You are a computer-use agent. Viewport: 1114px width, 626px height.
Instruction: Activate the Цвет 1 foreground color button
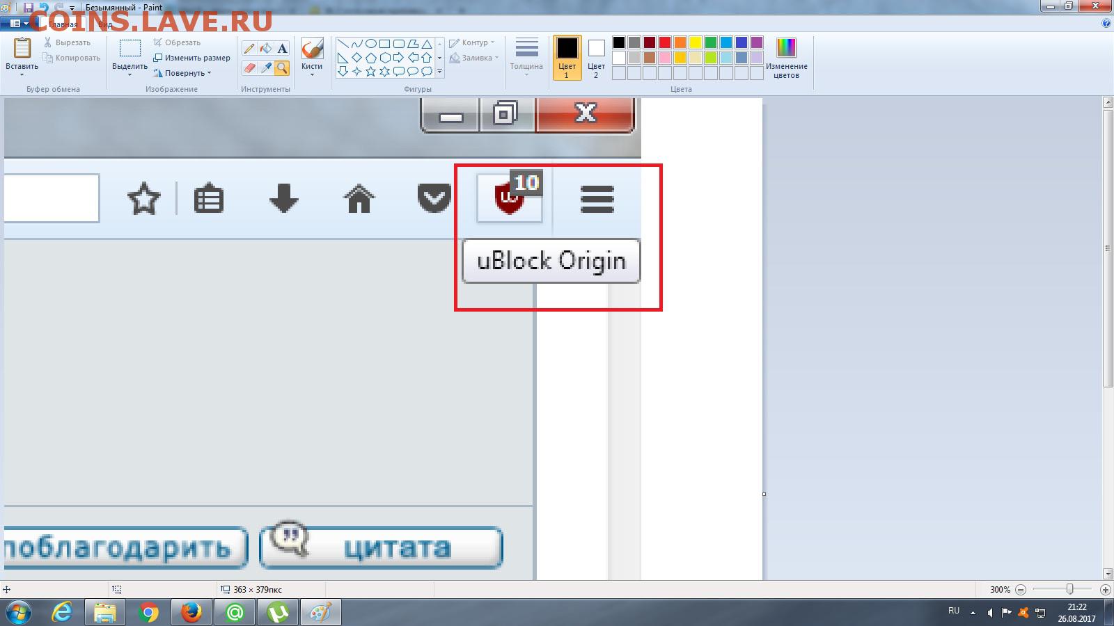pyautogui.click(x=567, y=58)
